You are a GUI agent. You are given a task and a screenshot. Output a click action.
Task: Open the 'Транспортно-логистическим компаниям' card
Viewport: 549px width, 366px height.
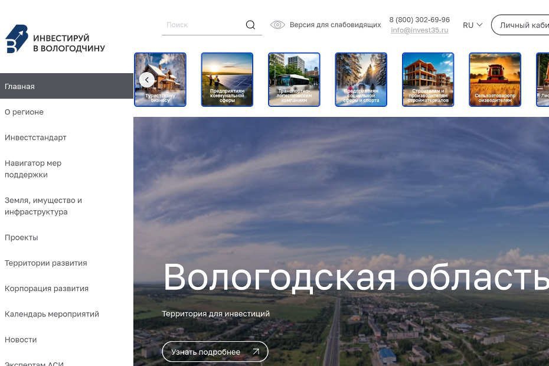click(294, 79)
